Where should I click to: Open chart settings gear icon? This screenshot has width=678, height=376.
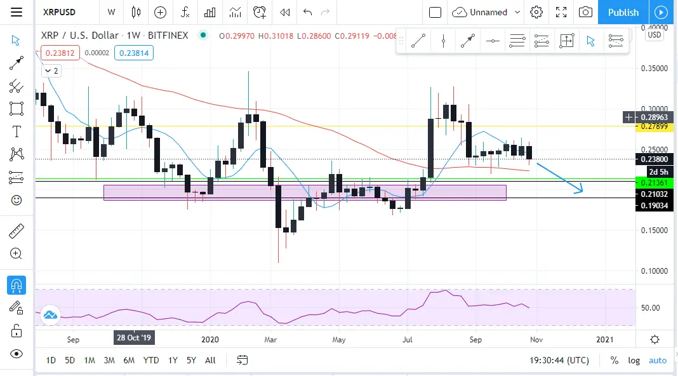[x=536, y=12]
